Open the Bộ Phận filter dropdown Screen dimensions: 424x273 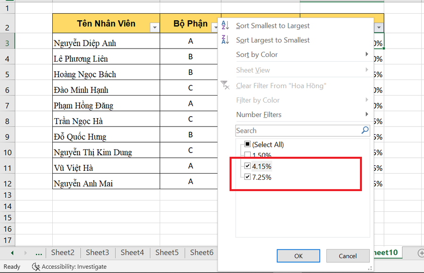(x=215, y=27)
